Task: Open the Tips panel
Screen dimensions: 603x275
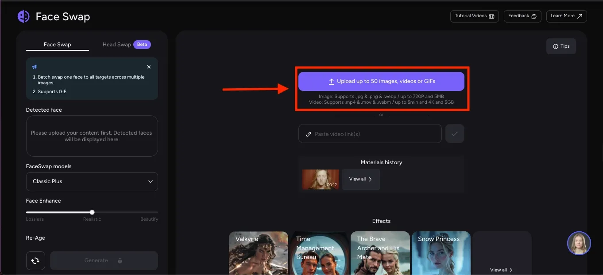Action: [x=561, y=46]
